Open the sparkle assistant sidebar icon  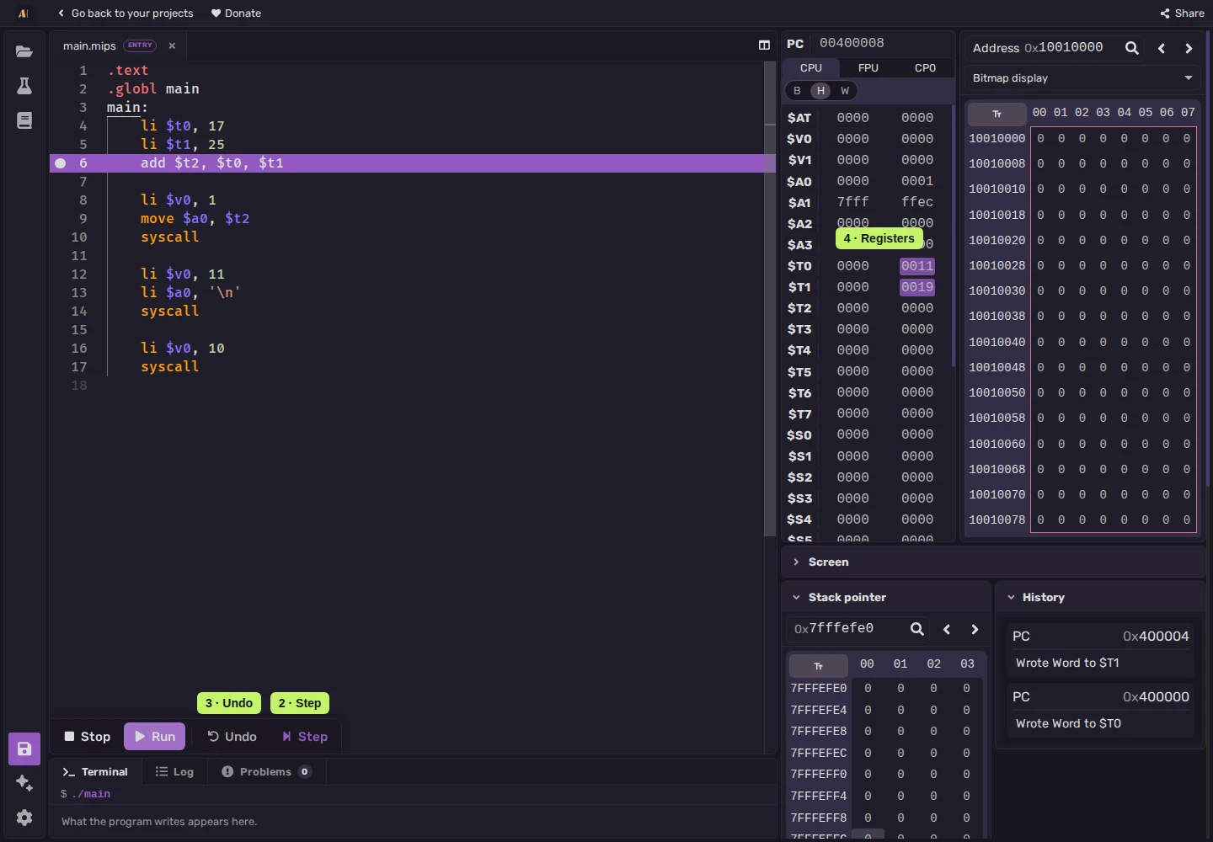pyautogui.click(x=24, y=783)
